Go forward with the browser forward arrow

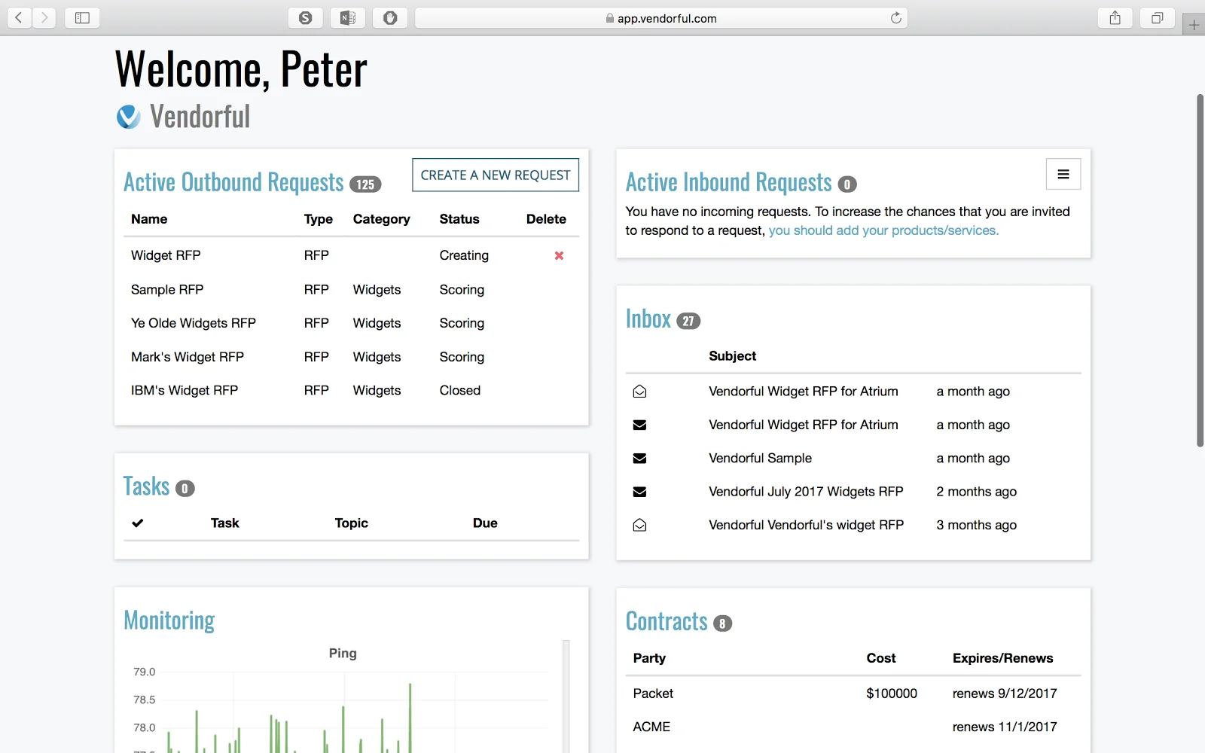(44, 17)
